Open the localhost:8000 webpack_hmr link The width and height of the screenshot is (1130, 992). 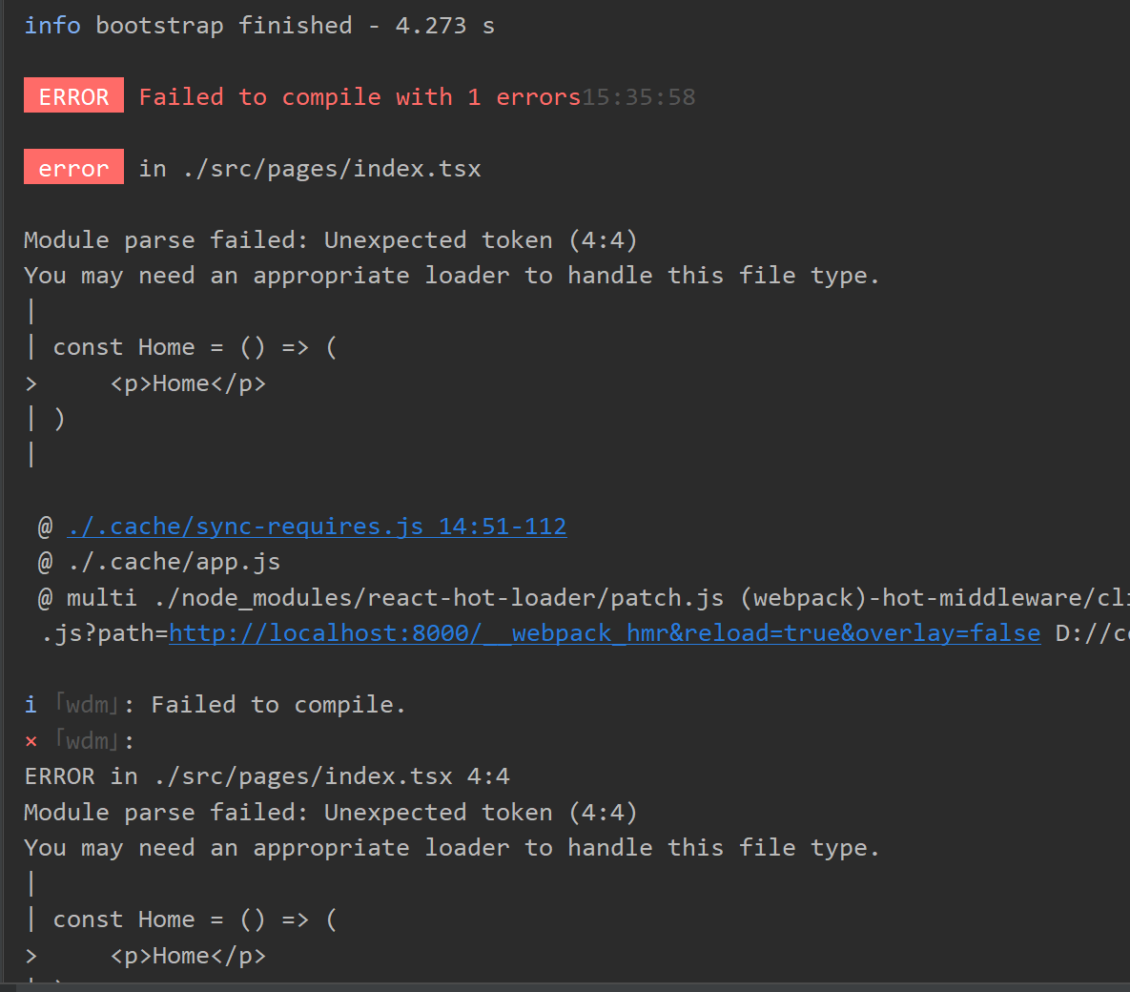tap(605, 633)
